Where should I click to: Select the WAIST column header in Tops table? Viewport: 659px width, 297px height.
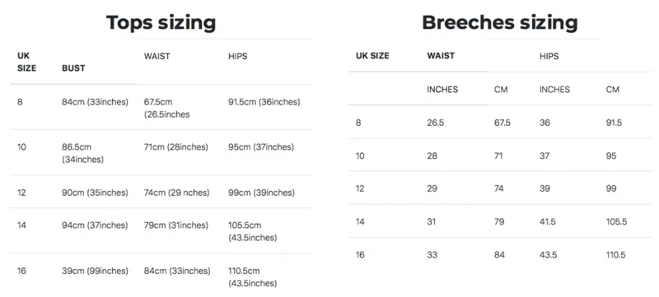tap(157, 56)
